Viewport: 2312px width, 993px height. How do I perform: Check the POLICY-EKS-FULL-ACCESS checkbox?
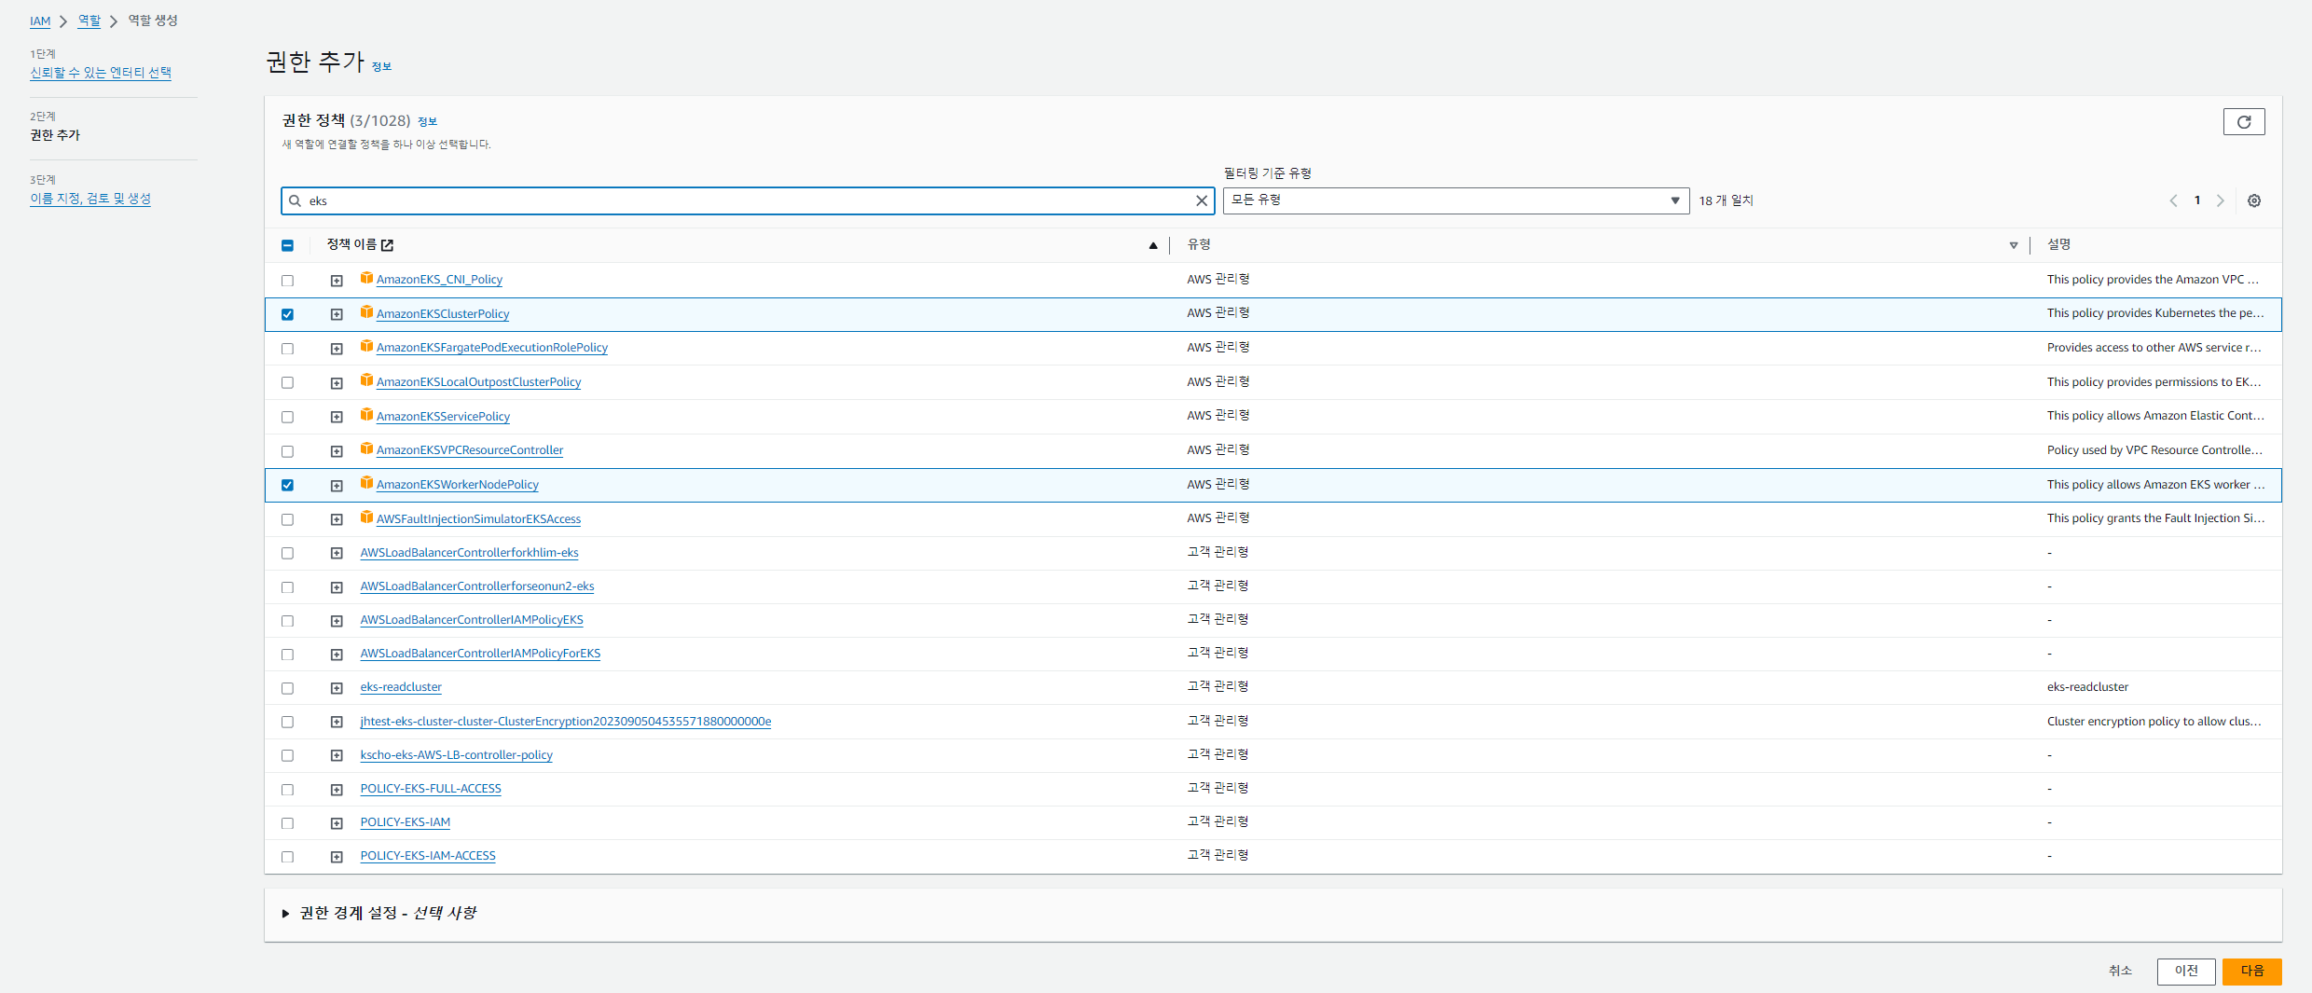pos(287,790)
